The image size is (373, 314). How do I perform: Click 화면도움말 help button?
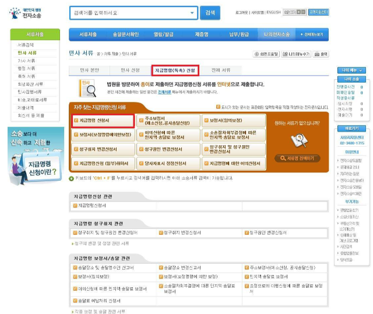(266, 54)
